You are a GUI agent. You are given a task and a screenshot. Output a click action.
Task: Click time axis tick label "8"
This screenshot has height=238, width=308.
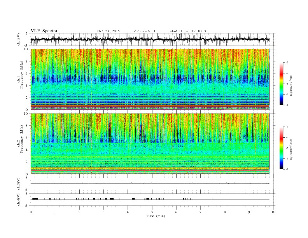coord(225,212)
